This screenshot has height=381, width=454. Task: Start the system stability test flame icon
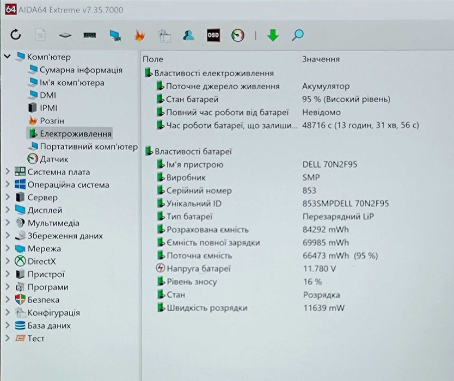click(x=140, y=35)
